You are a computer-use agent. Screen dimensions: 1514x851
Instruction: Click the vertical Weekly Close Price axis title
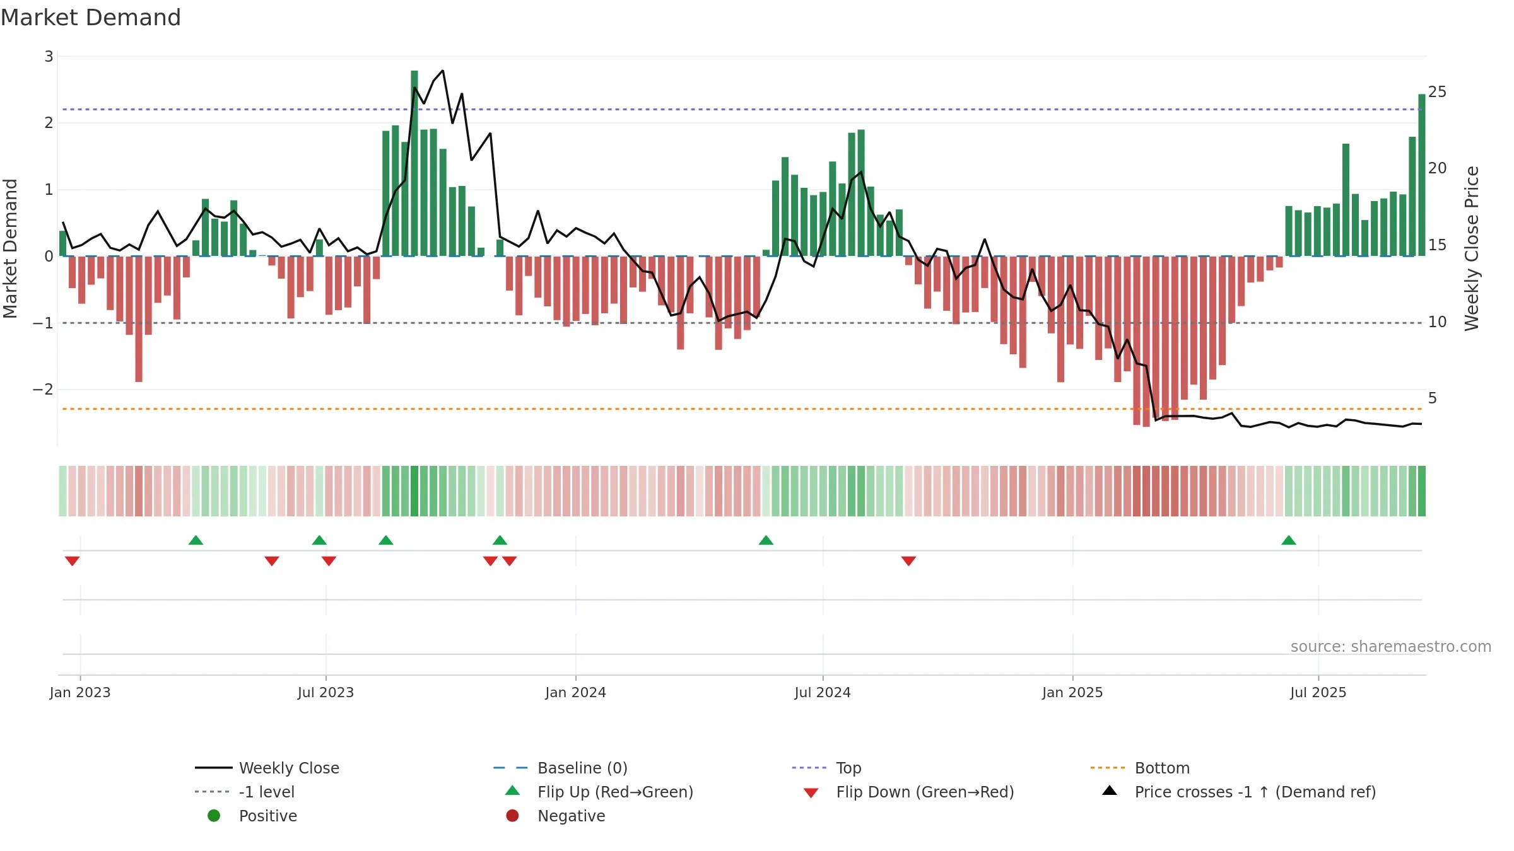point(1472,248)
